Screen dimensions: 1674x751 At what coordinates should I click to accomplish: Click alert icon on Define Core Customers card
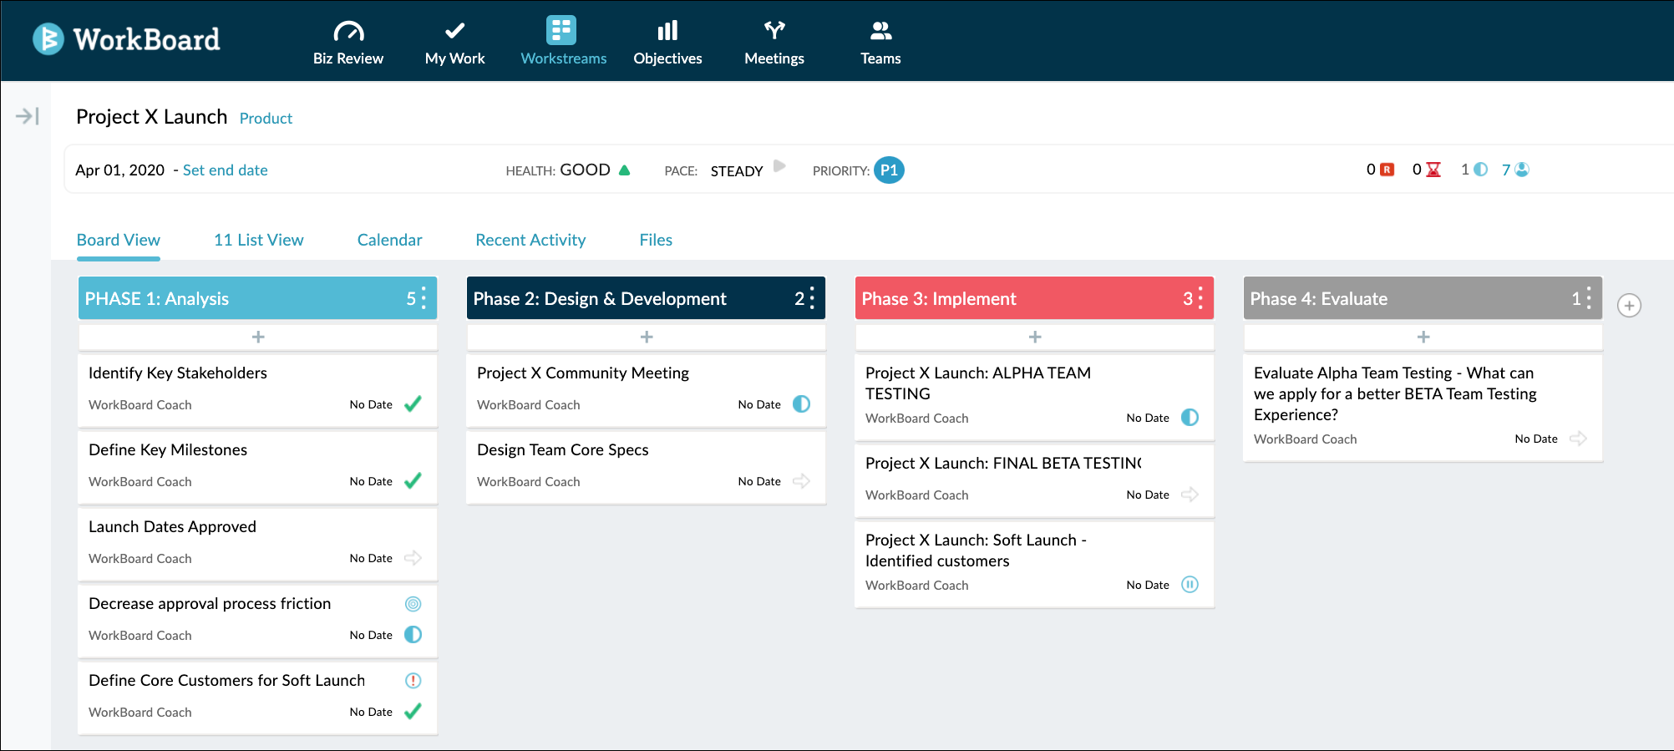click(413, 681)
